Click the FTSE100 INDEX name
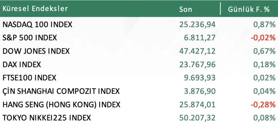Image resolution: width=278 pixels, height=128 pixels. point(29,78)
